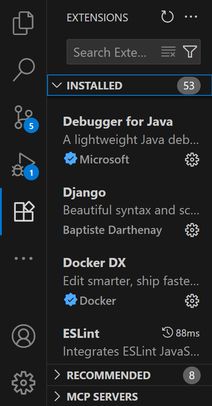Refresh the extensions list
Image resolution: width=212 pixels, height=406 pixels.
[x=167, y=17]
